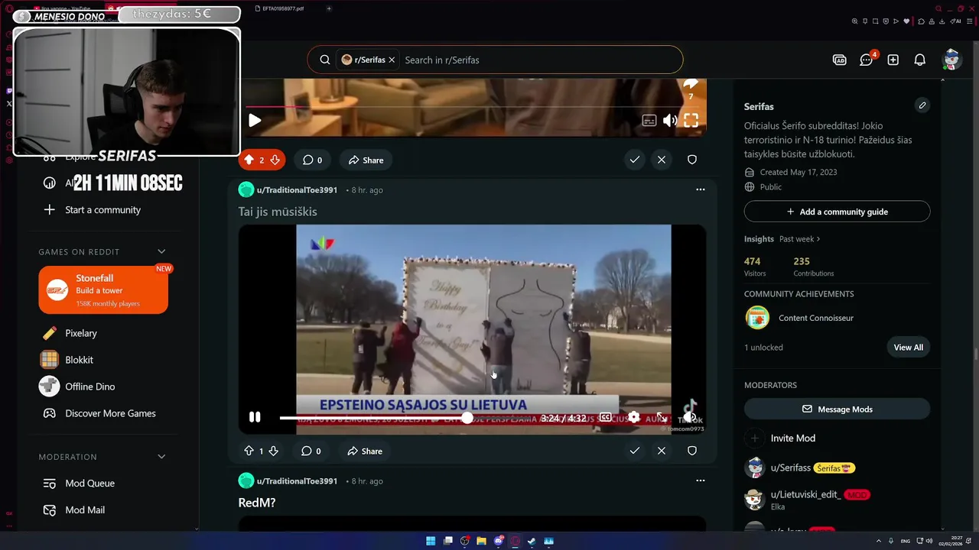Upvote the "Tai jis mūsiškis" post
The image size is (979, 550).
coord(249,451)
